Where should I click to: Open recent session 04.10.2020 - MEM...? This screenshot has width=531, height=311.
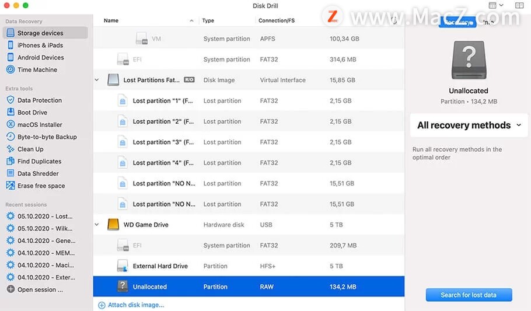46,253
